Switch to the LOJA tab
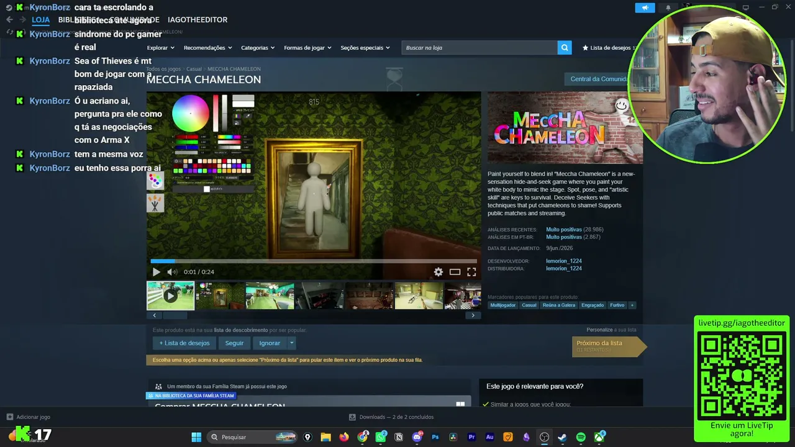795x447 pixels. click(41, 20)
